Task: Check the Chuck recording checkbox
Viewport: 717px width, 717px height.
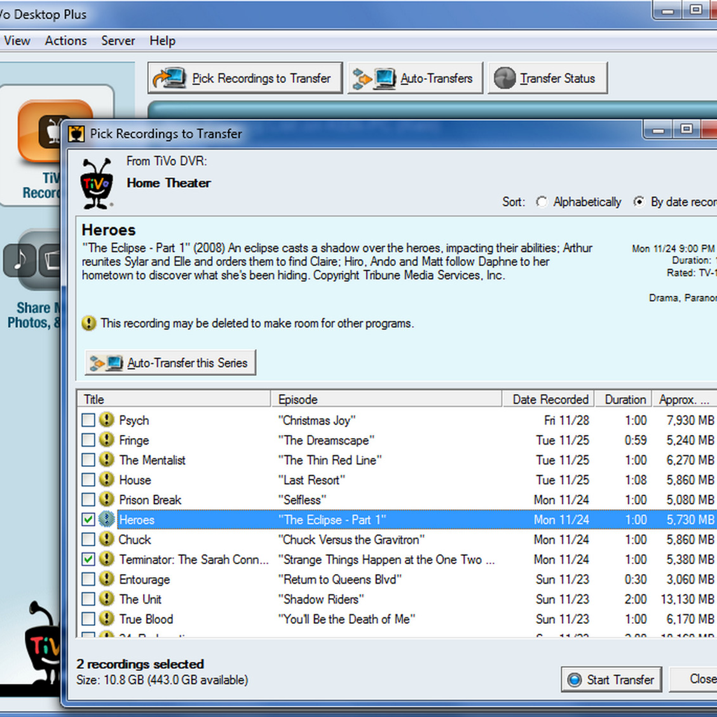Action: tap(88, 539)
